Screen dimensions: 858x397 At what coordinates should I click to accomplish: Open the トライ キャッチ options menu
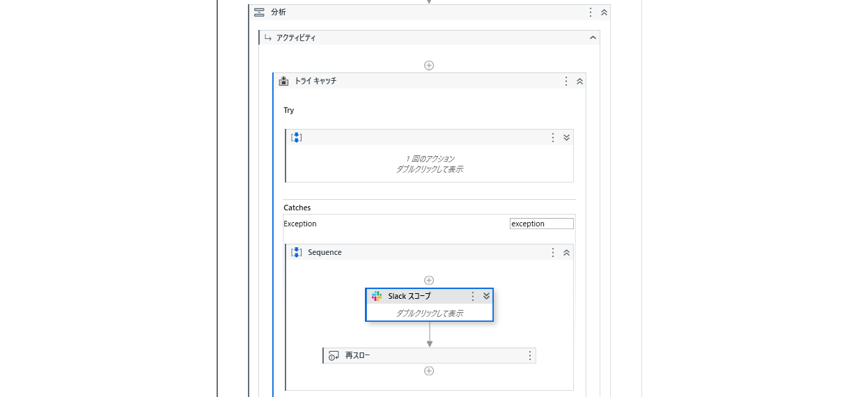(x=566, y=81)
